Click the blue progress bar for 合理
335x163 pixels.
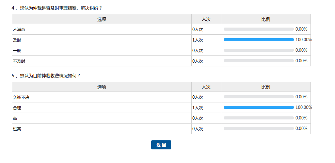tap(258, 108)
